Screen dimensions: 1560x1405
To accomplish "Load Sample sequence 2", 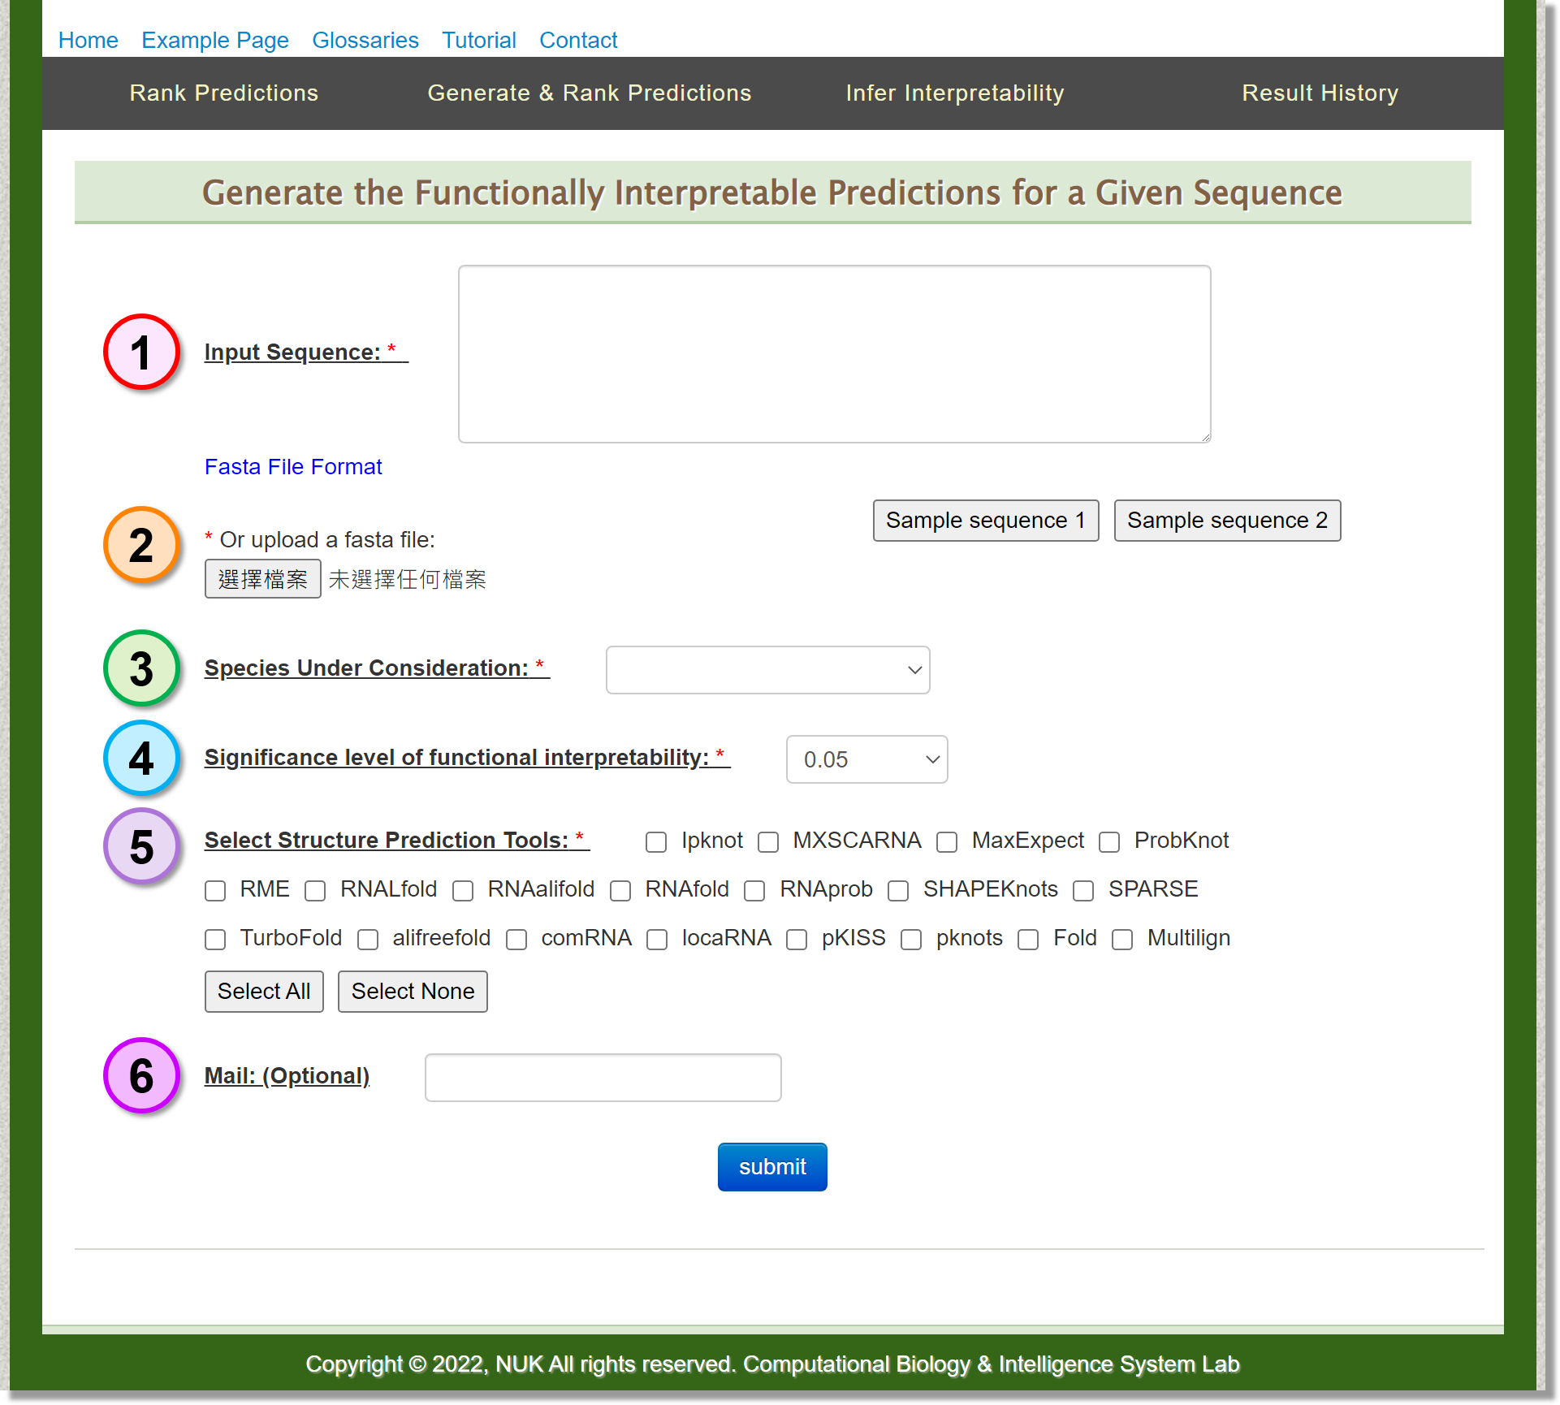I will coord(1228,521).
